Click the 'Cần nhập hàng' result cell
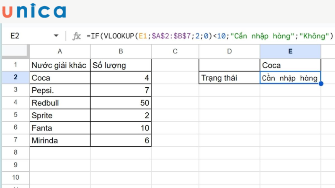 (290, 78)
